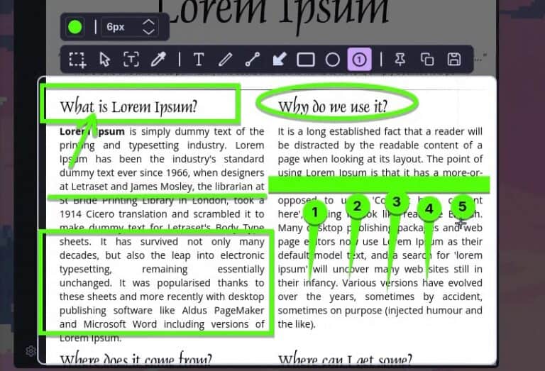Click the bold 'Lorem Ipsum' paragraph start
Screen dimensions: 545x371
[92, 132]
